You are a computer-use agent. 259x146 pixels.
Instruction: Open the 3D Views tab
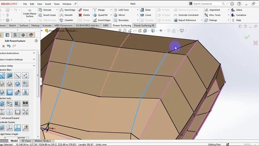click(26, 141)
